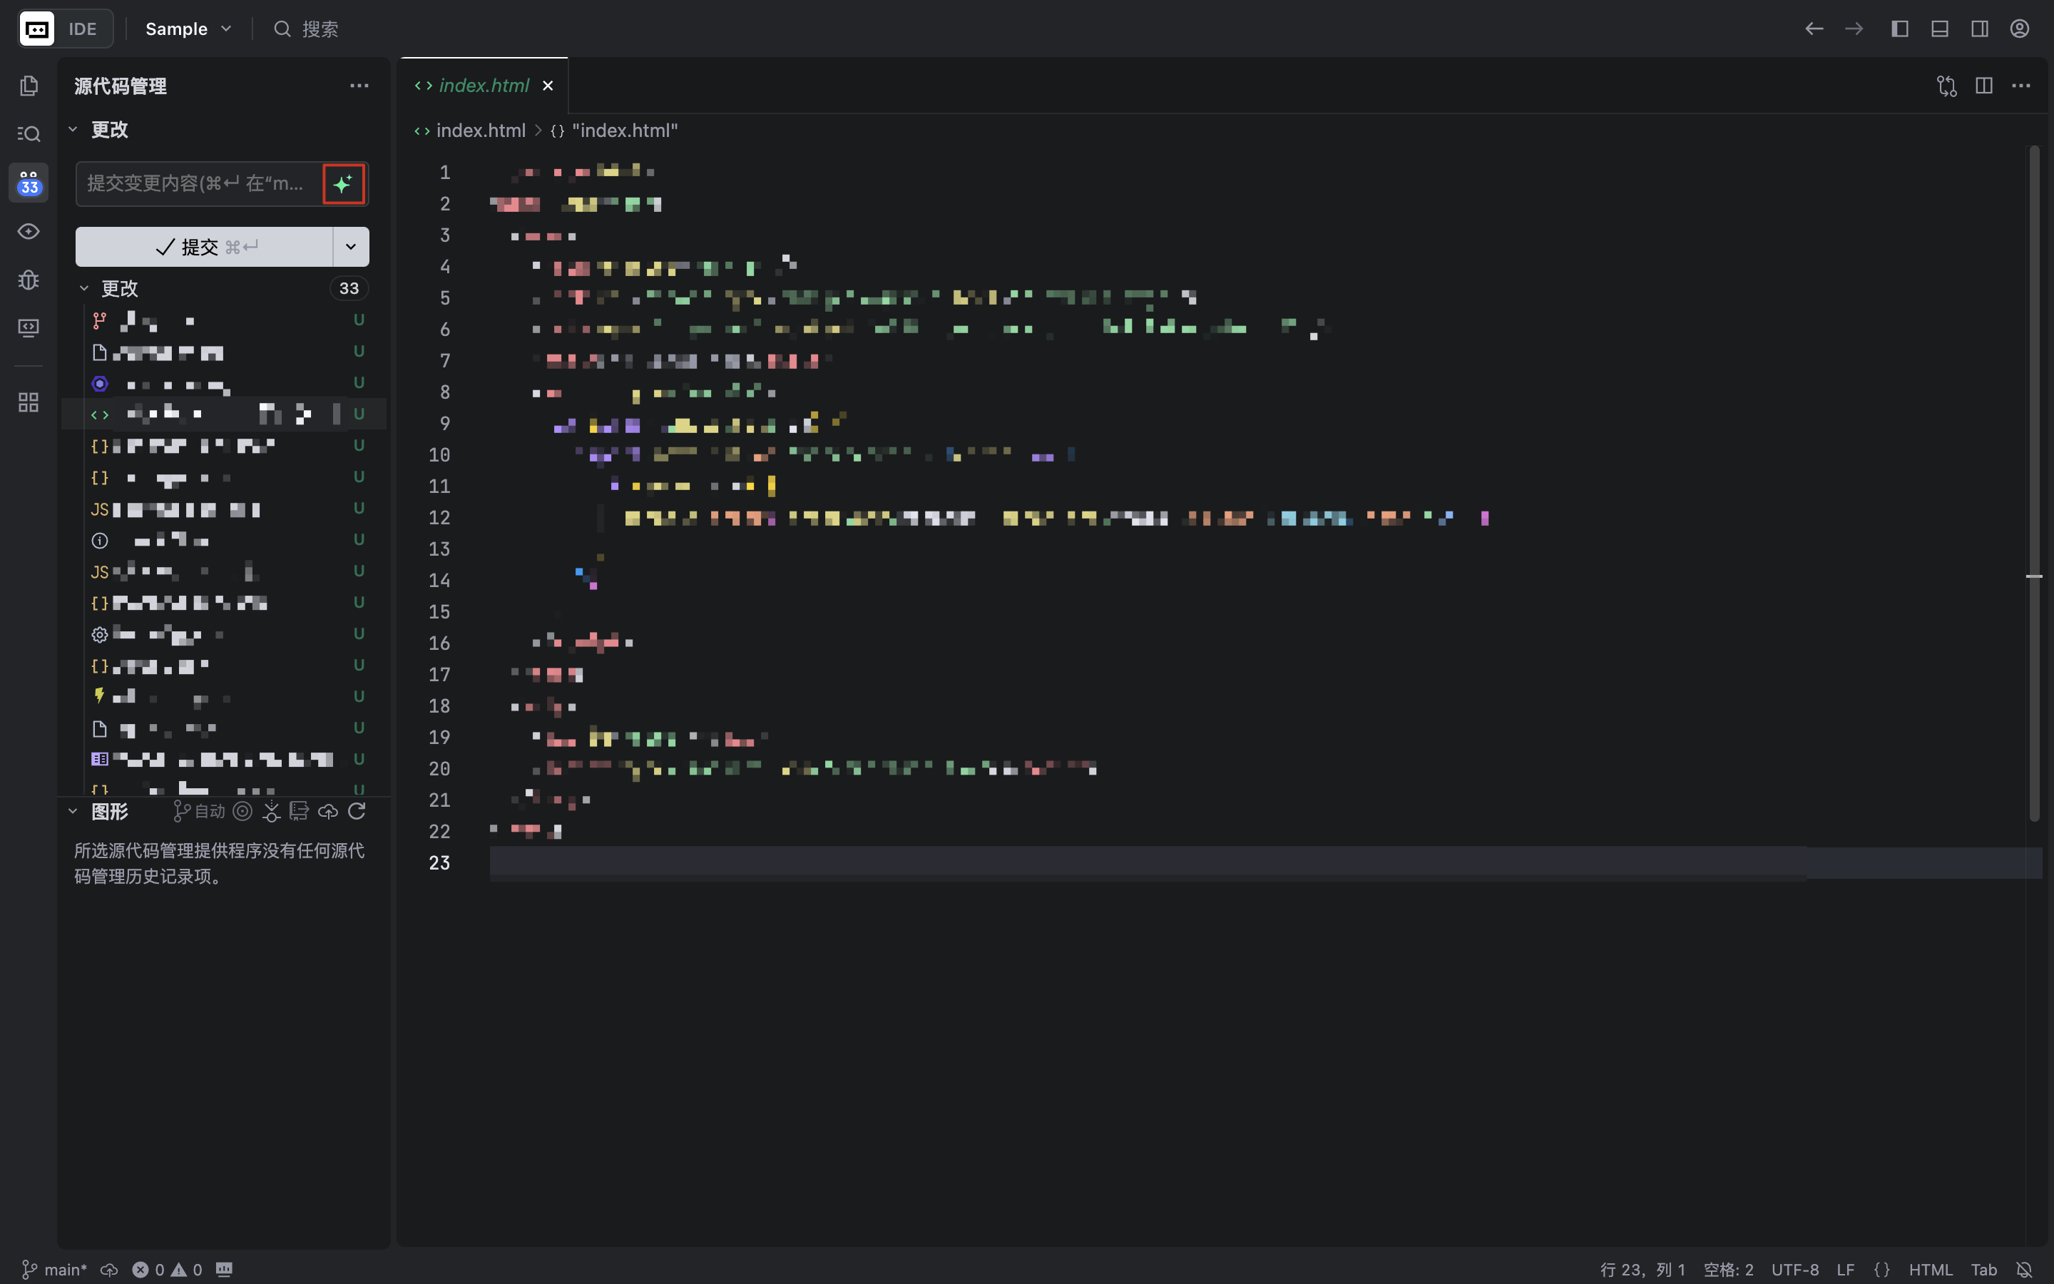Toggle the bottom panel layout icon

pyautogui.click(x=1939, y=29)
